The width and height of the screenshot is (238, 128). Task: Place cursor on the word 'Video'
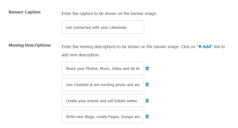coord(117,69)
